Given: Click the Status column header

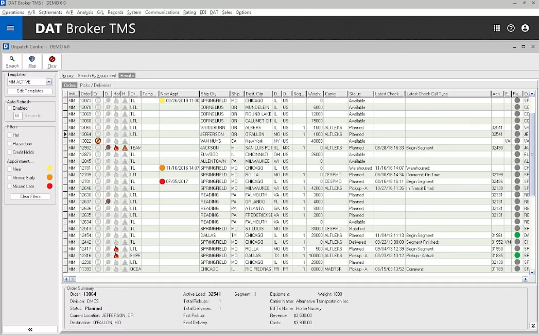Looking at the screenshot, I should tap(360, 94).
